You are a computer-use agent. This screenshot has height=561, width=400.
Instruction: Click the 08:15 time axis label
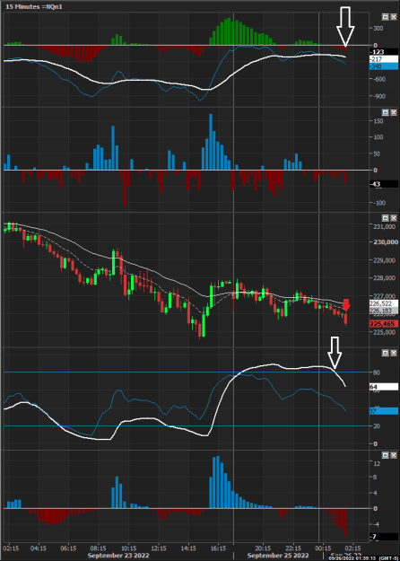click(99, 548)
